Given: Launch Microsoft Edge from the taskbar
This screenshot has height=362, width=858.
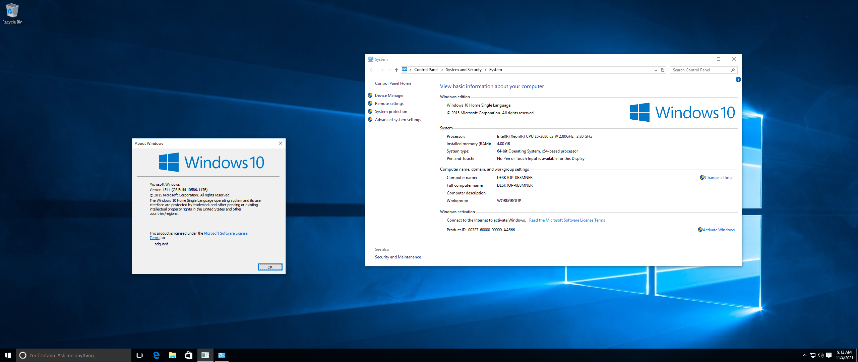Looking at the screenshot, I should click(x=156, y=355).
